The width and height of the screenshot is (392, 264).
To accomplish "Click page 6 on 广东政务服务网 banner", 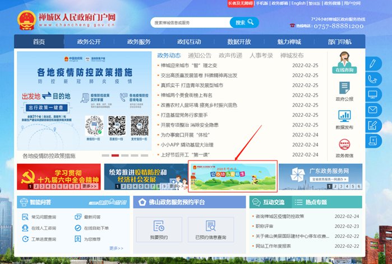I will 359,186.
